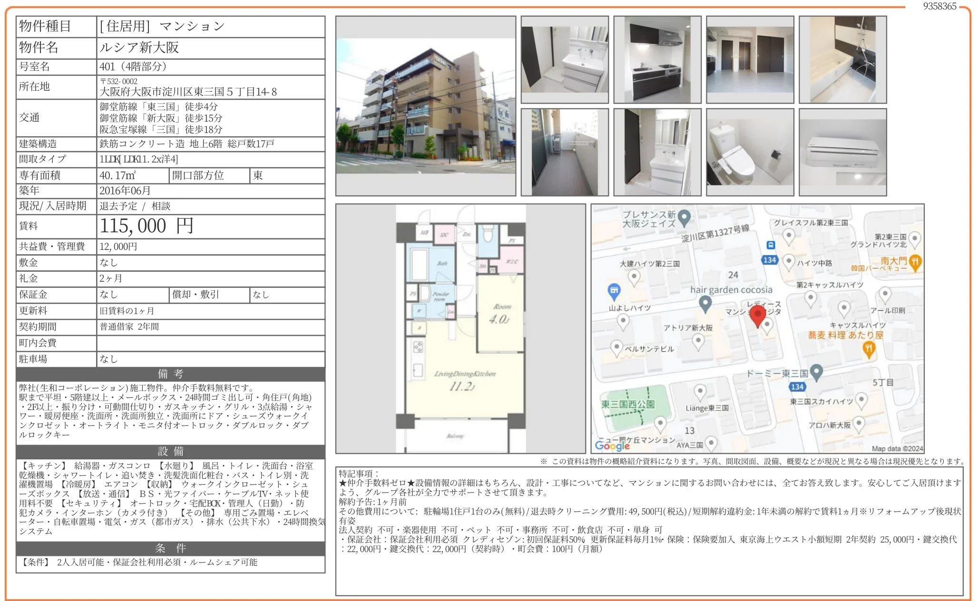
Task: Open the balcony photo thumbnail
Action: (564, 153)
